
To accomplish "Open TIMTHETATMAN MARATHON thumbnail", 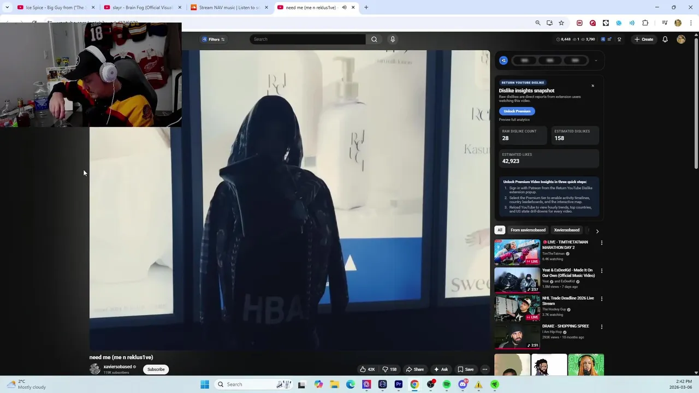I will coord(517,252).
